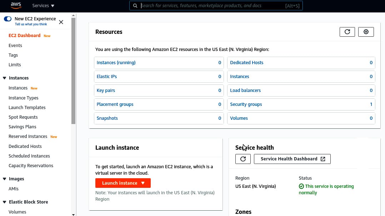This screenshot has width=385, height=216.
Task: Click the sidebar scrollbar down arrow
Action: coord(74,215)
